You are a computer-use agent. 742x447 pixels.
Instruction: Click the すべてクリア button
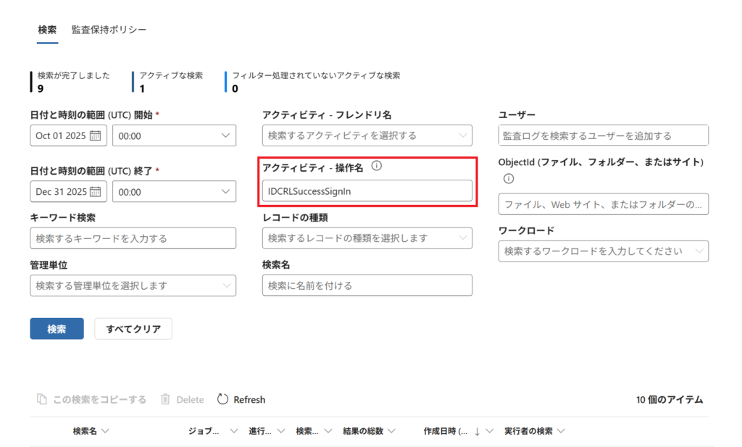pyautogui.click(x=133, y=328)
